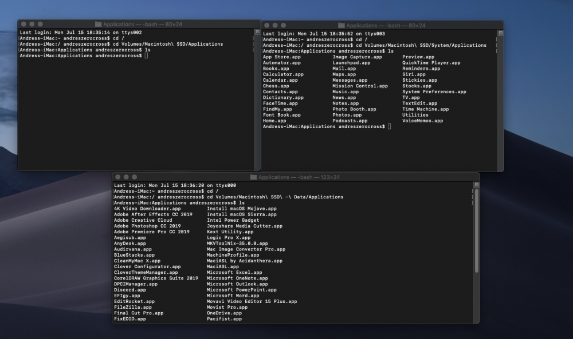This screenshot has height=339, width=573.
Task: Click the cursor at the top-left Terminal's last prompt
Action: (146, 56)
